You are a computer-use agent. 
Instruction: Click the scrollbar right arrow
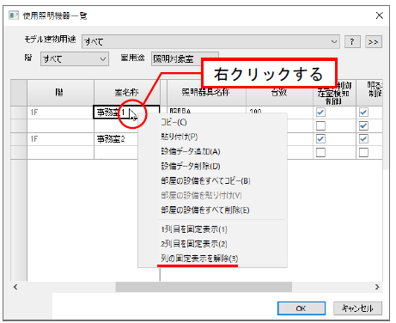click(x=377, y=287)
